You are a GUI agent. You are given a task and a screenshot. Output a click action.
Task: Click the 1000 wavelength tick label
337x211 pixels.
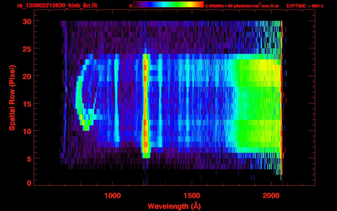(x=113, y=195)
